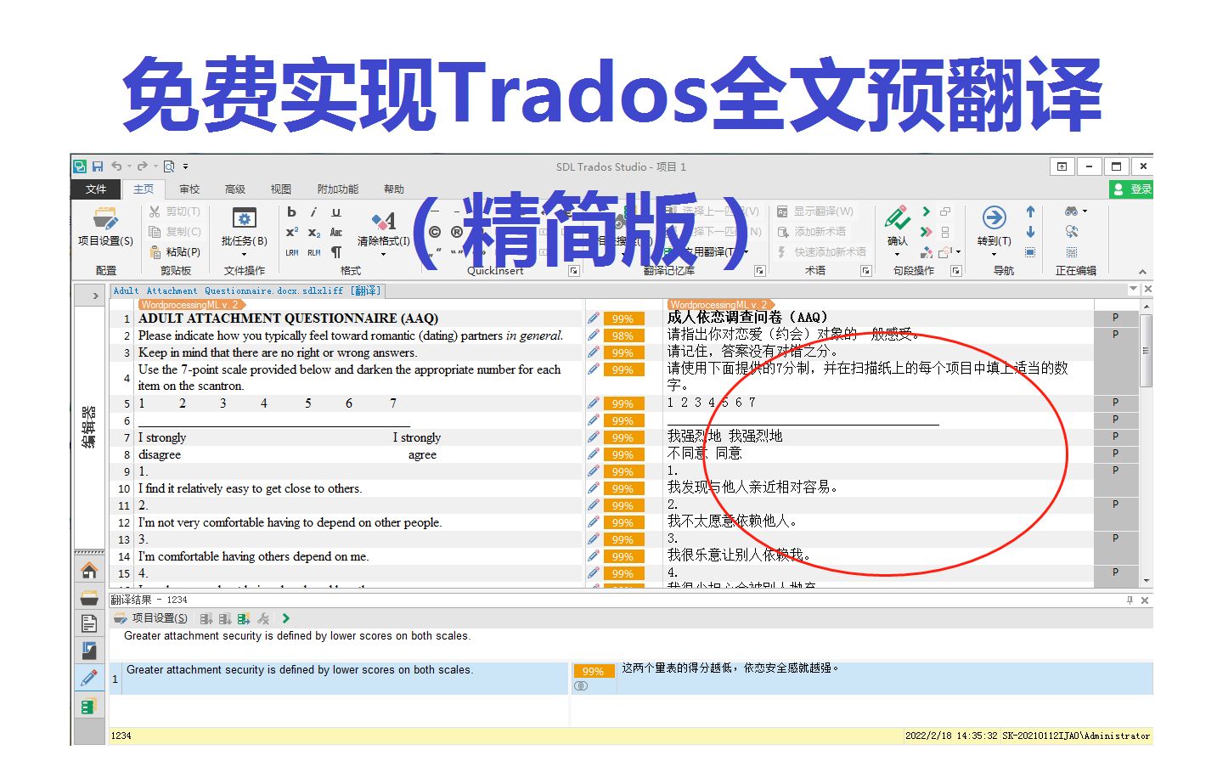Viewport: 1217px width, 761px height.
Task: Toggle bold formatting
Action: tap(291, 212)
